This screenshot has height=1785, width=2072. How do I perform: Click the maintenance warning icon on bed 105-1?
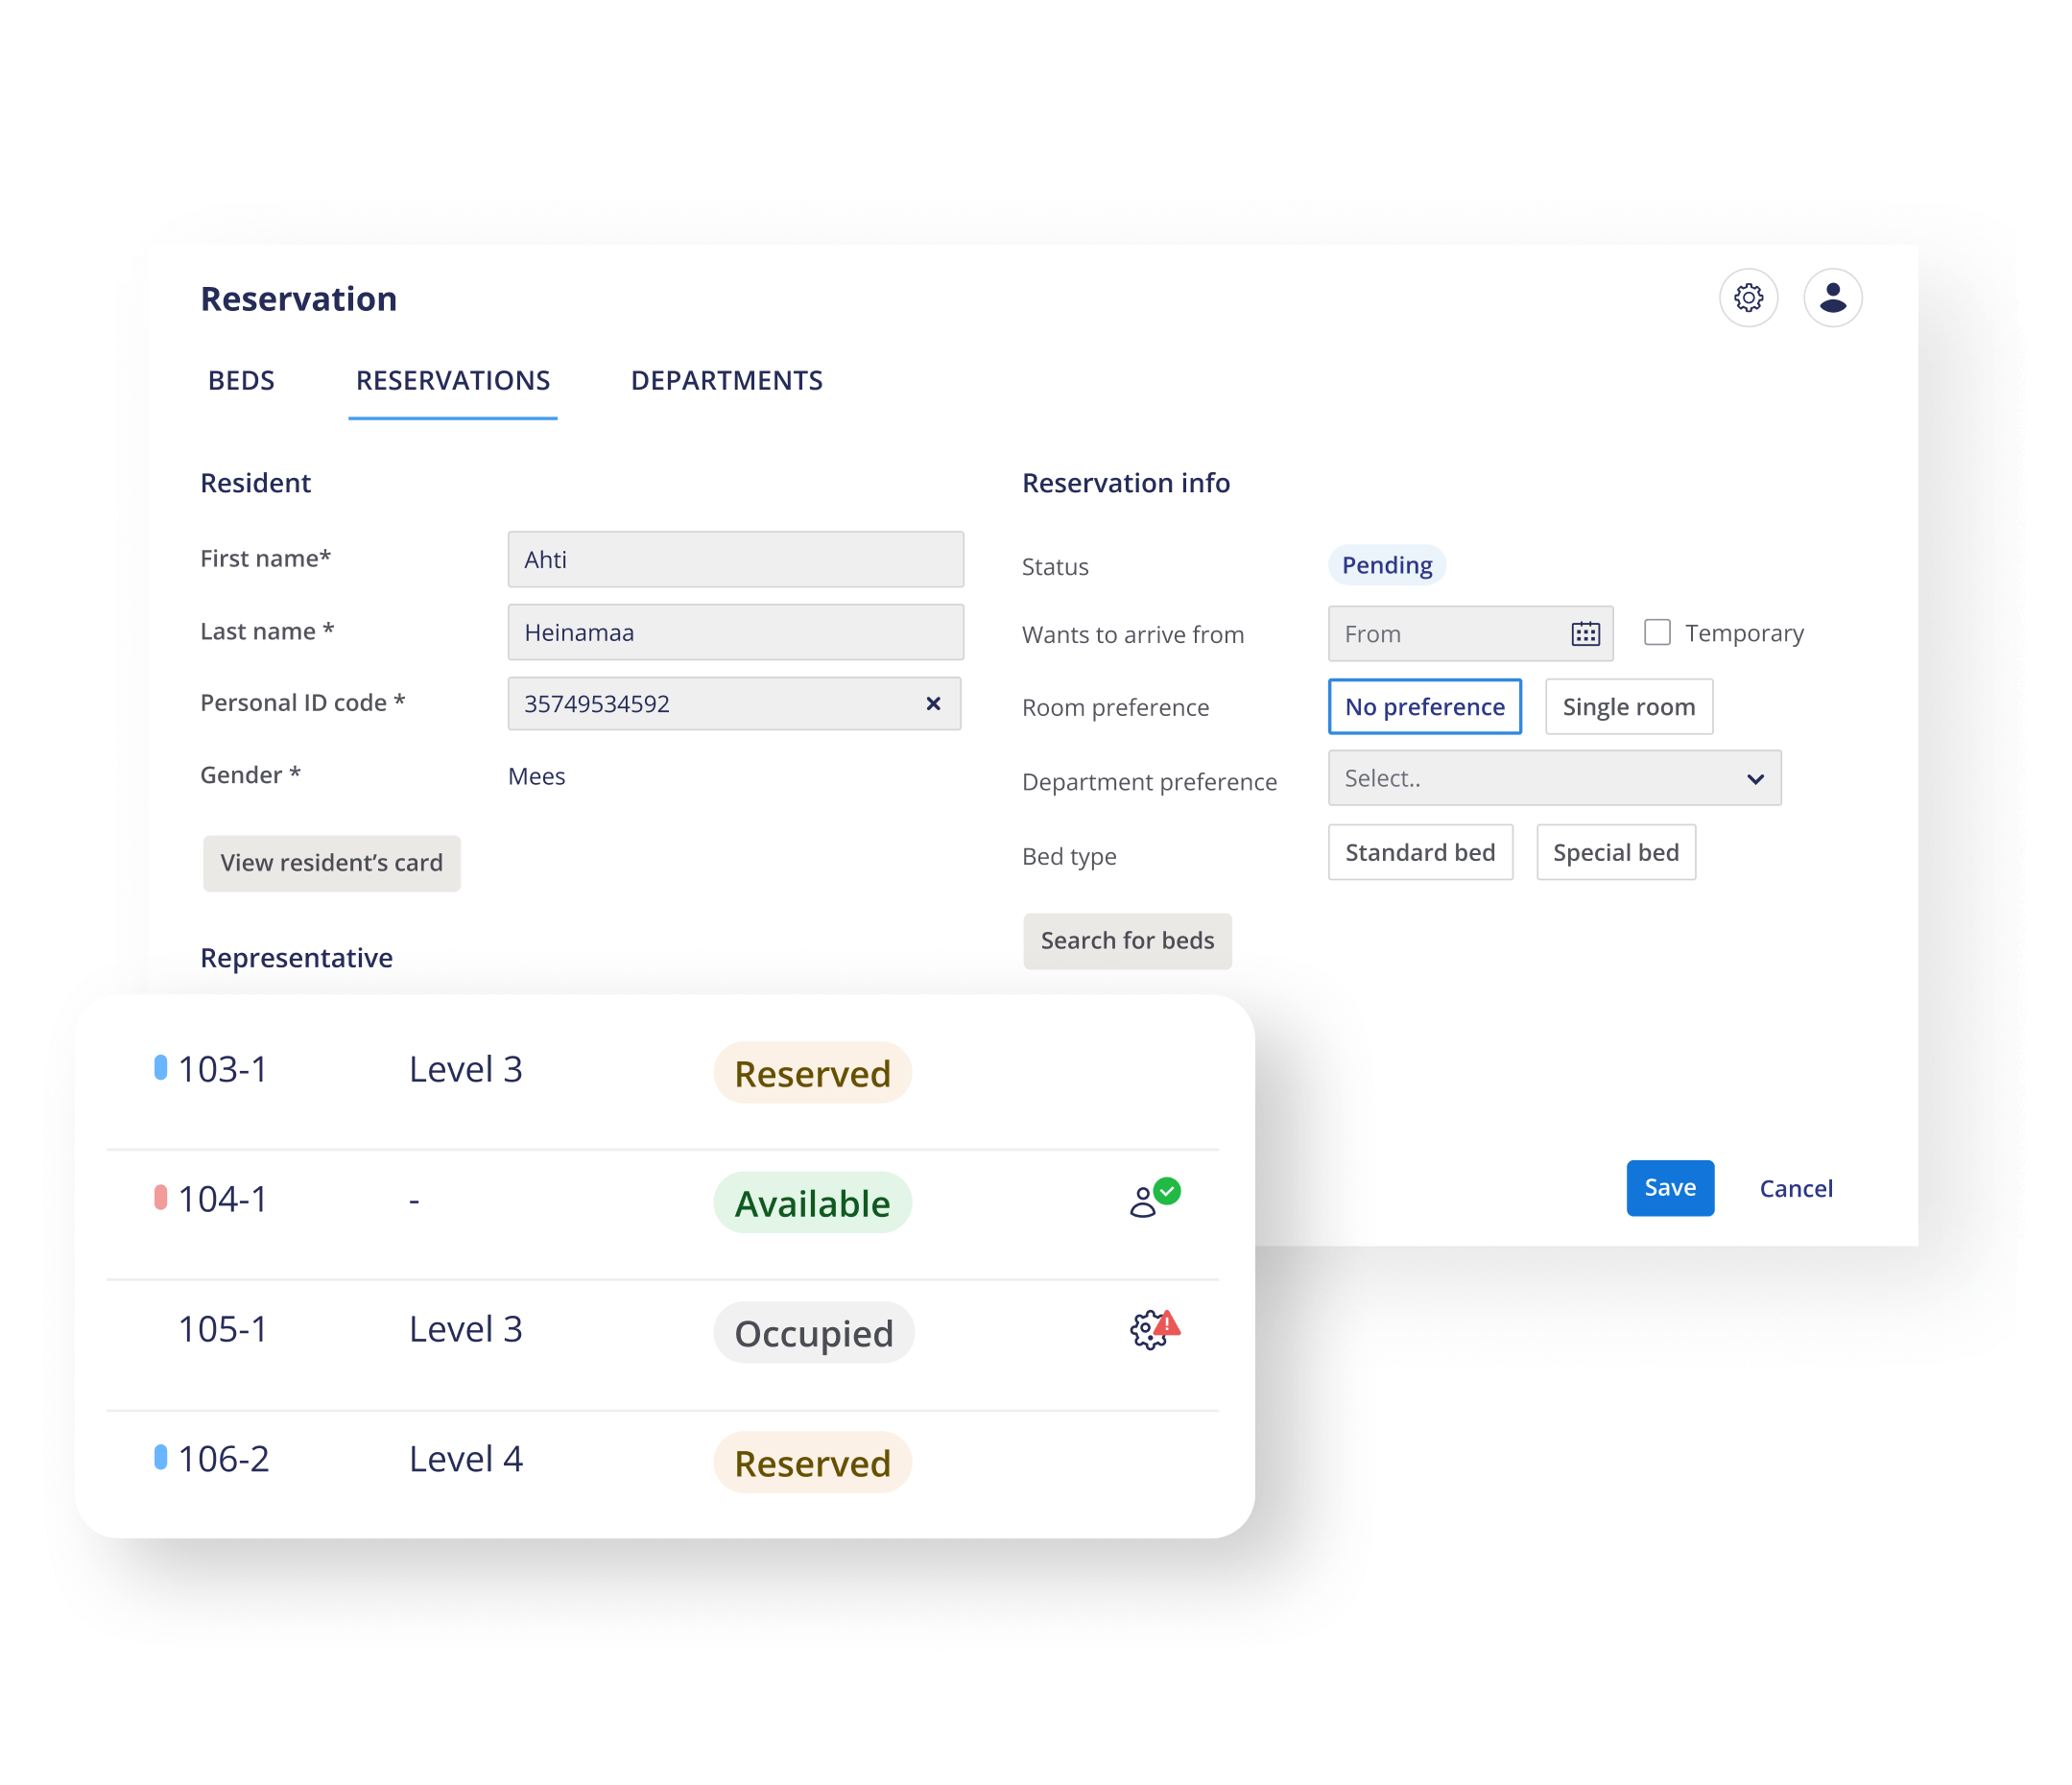tap(1153, 1329)
